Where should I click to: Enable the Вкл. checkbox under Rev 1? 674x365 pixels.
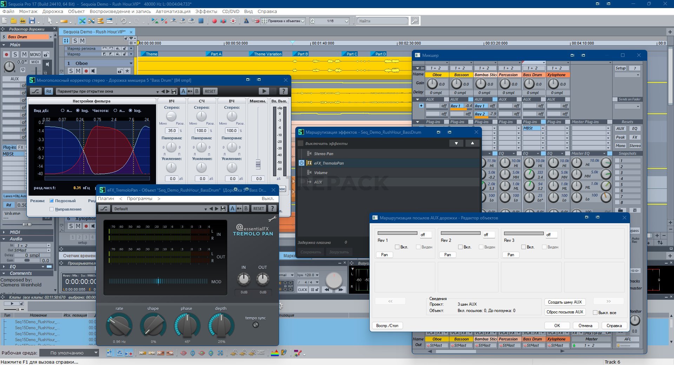[x=397, y=247]
